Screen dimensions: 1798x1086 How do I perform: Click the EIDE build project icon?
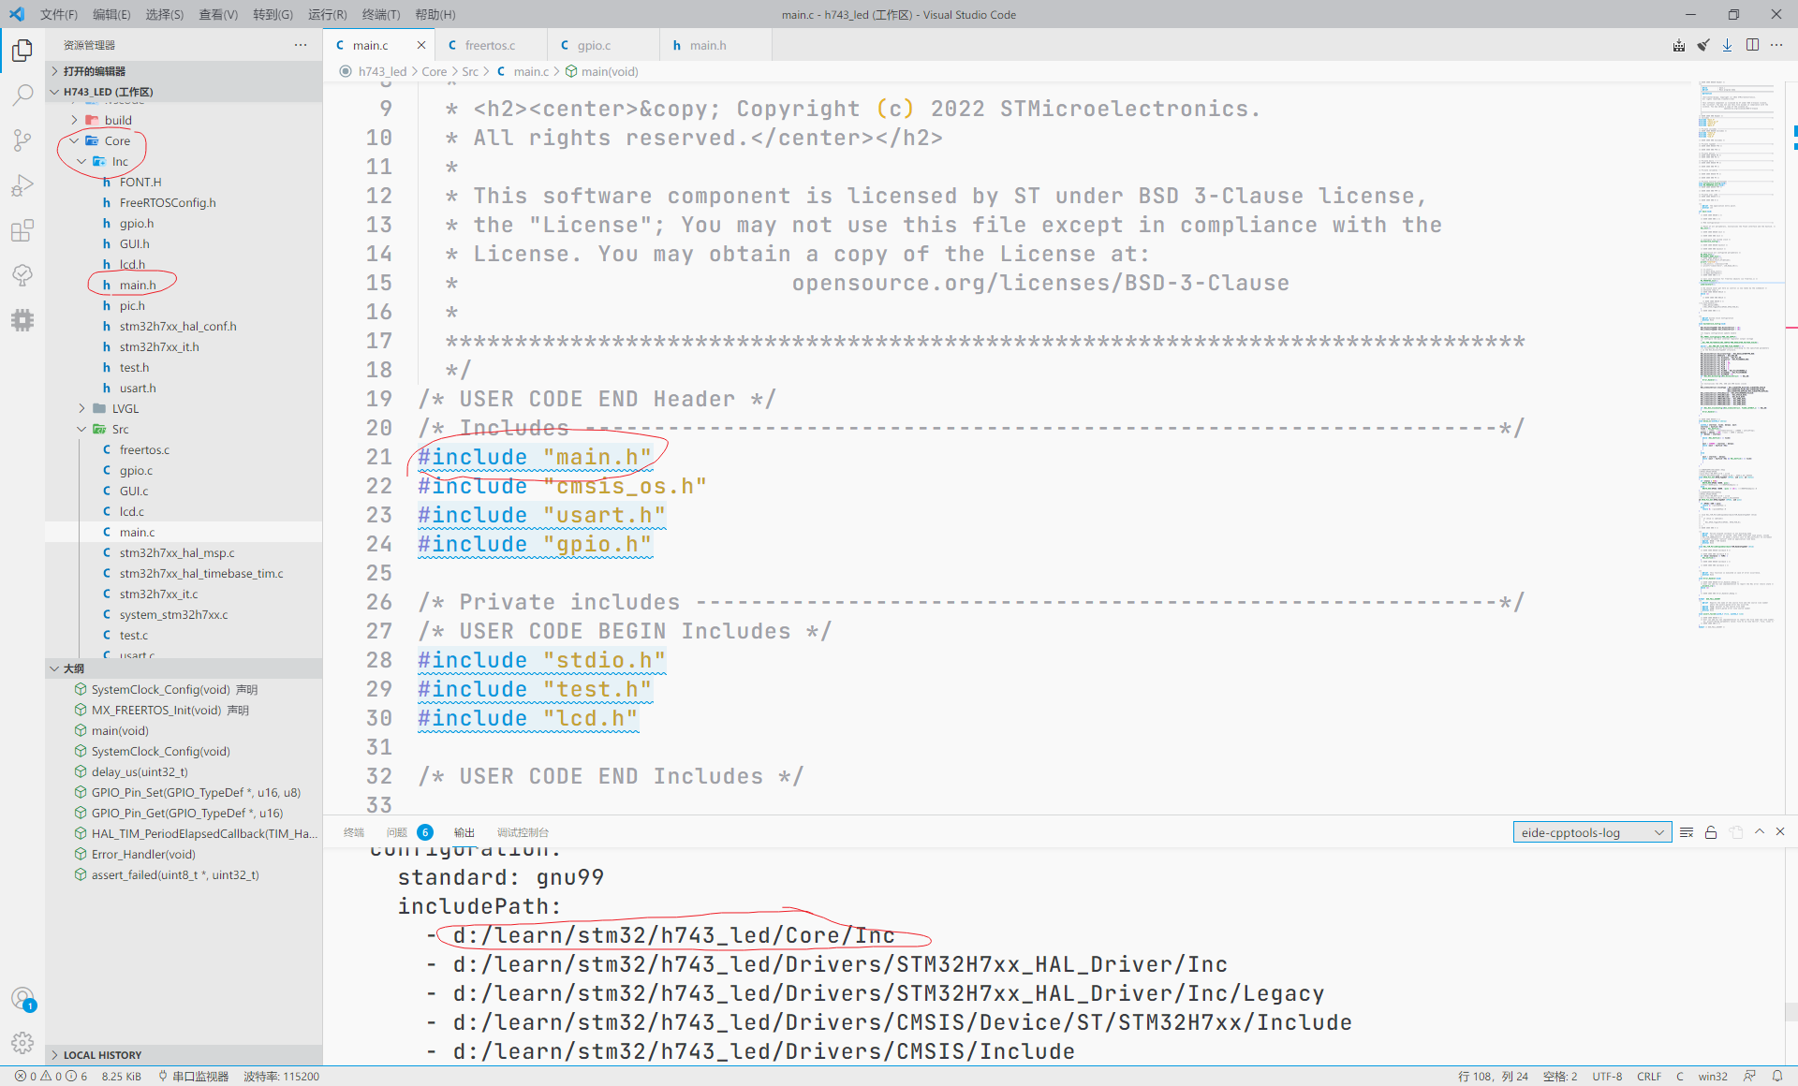pyautogui.click(x=1678, y=45)
